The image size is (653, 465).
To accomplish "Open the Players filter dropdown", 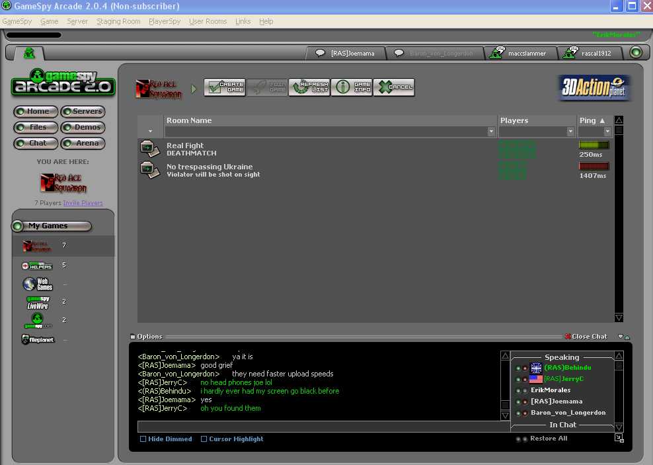I will pos(570,131).
